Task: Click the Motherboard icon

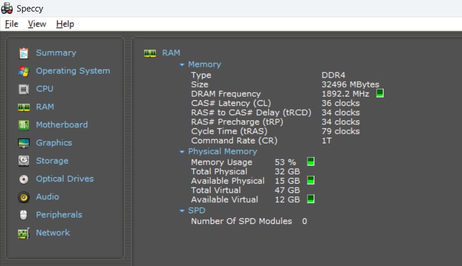Action: point(24,125)
